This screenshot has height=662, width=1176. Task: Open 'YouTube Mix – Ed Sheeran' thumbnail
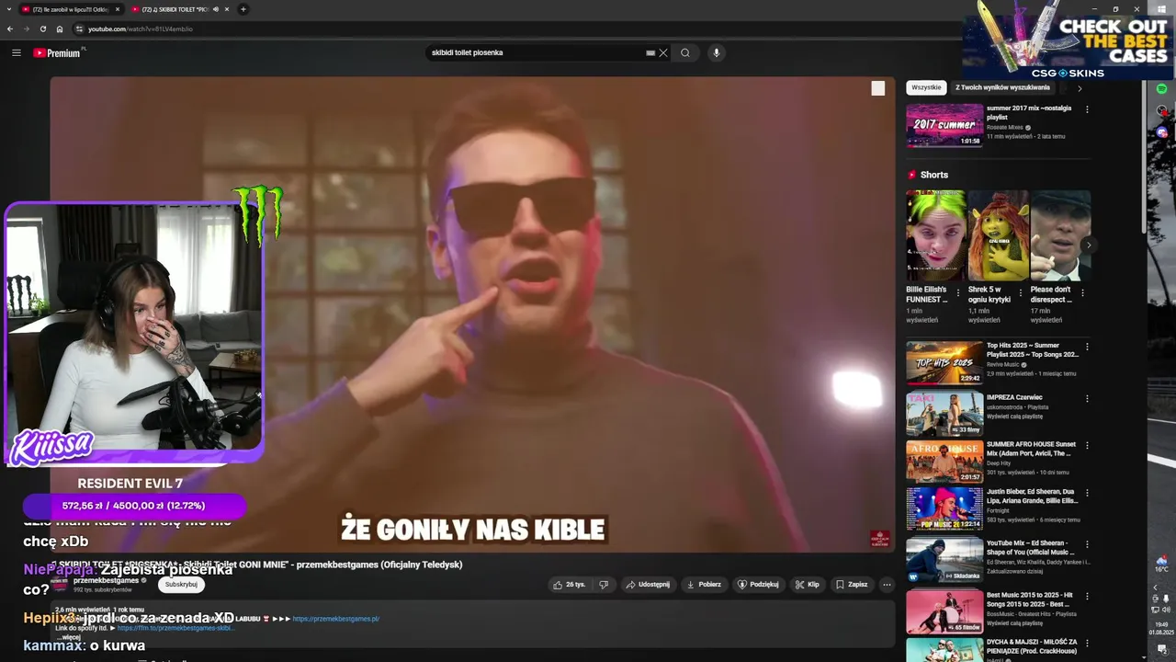[944, 560]
